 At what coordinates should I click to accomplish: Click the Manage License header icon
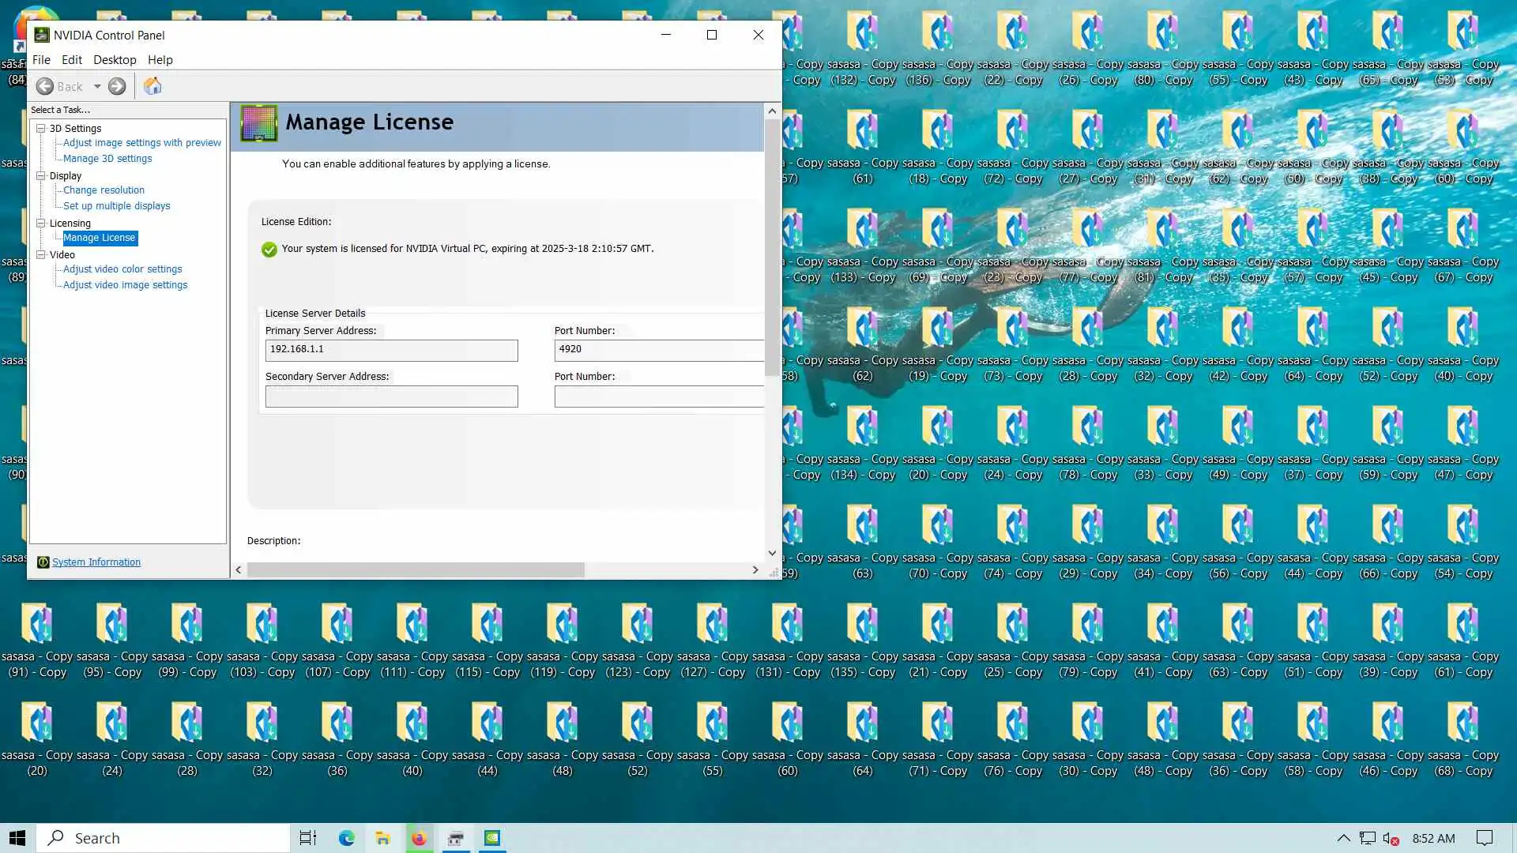(x=258, y=123)
